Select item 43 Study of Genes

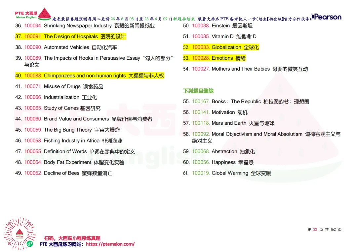(x=58, y=108)
